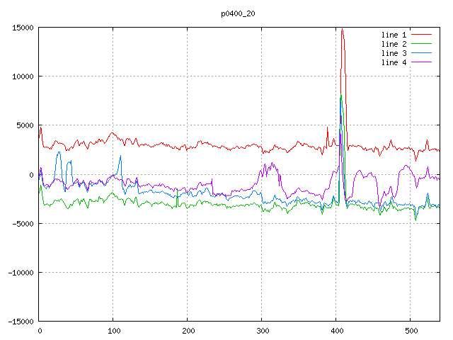This screenshot has height=340, width=453.
Task: Click the chart title p0400_20
Action: [238, 14]
